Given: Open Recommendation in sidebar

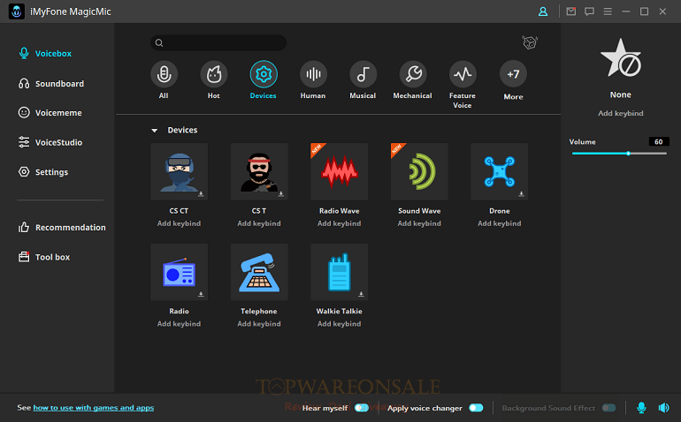Looking at the screenshot, I should [61, 227].
